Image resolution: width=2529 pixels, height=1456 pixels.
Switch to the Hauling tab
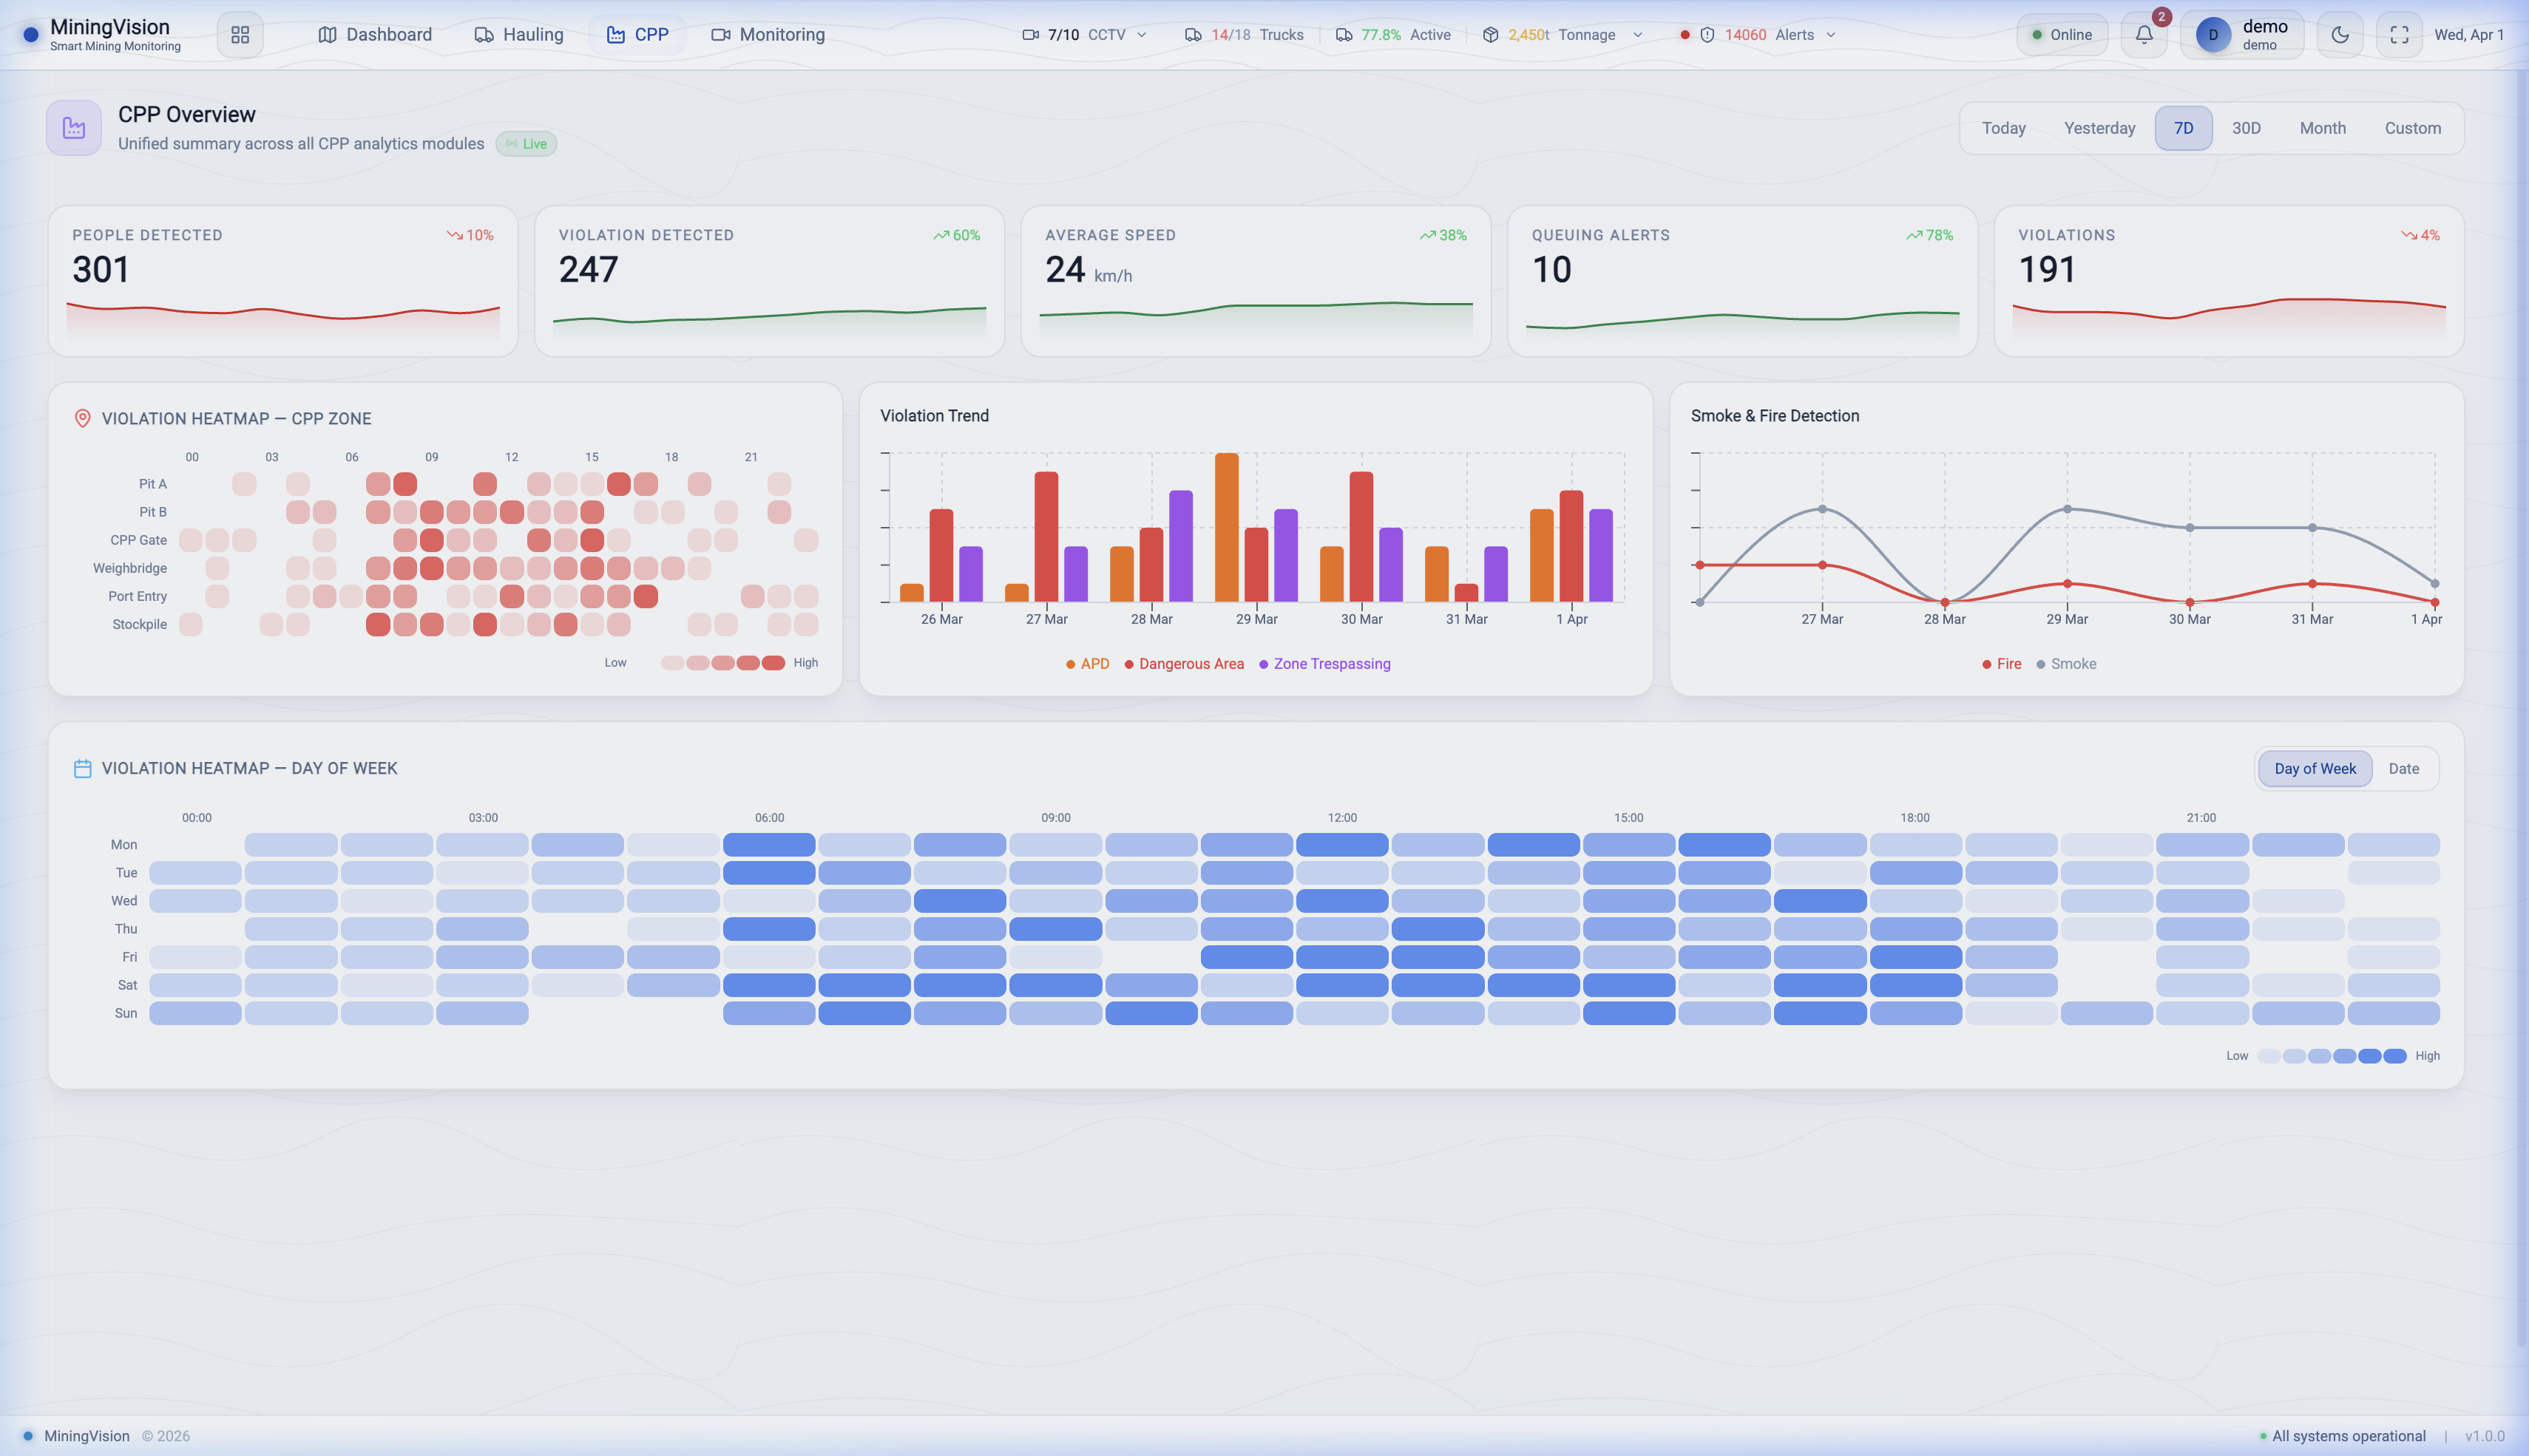[518, 34]
